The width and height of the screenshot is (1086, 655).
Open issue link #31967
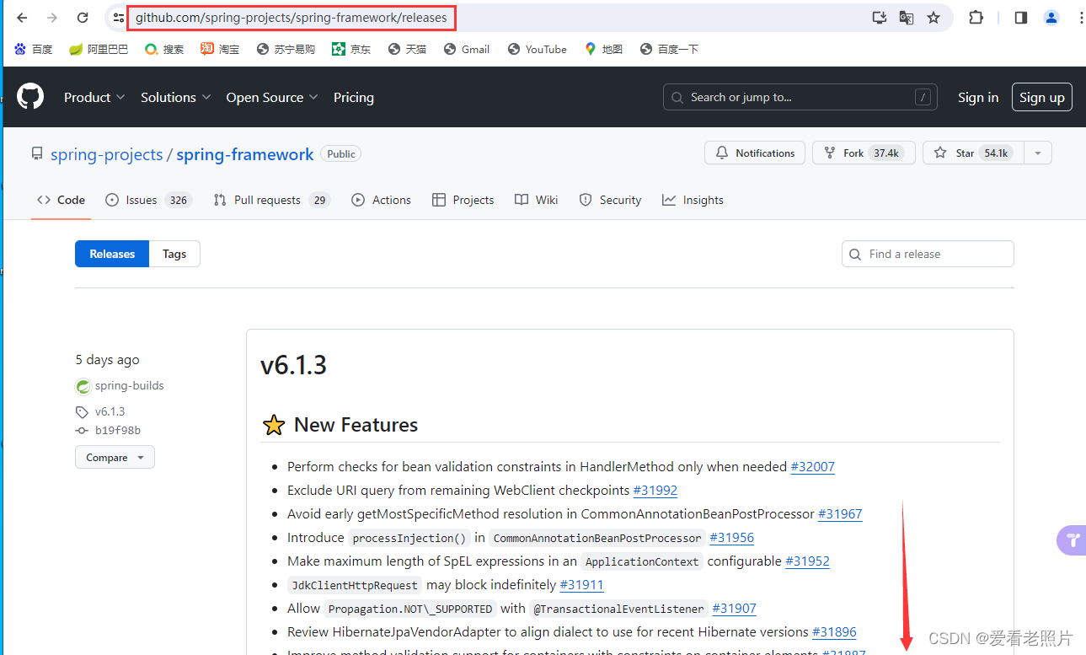840,514
